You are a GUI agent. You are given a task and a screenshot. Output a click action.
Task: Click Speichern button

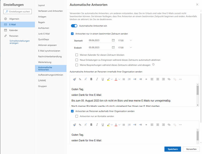click(173, 149)
